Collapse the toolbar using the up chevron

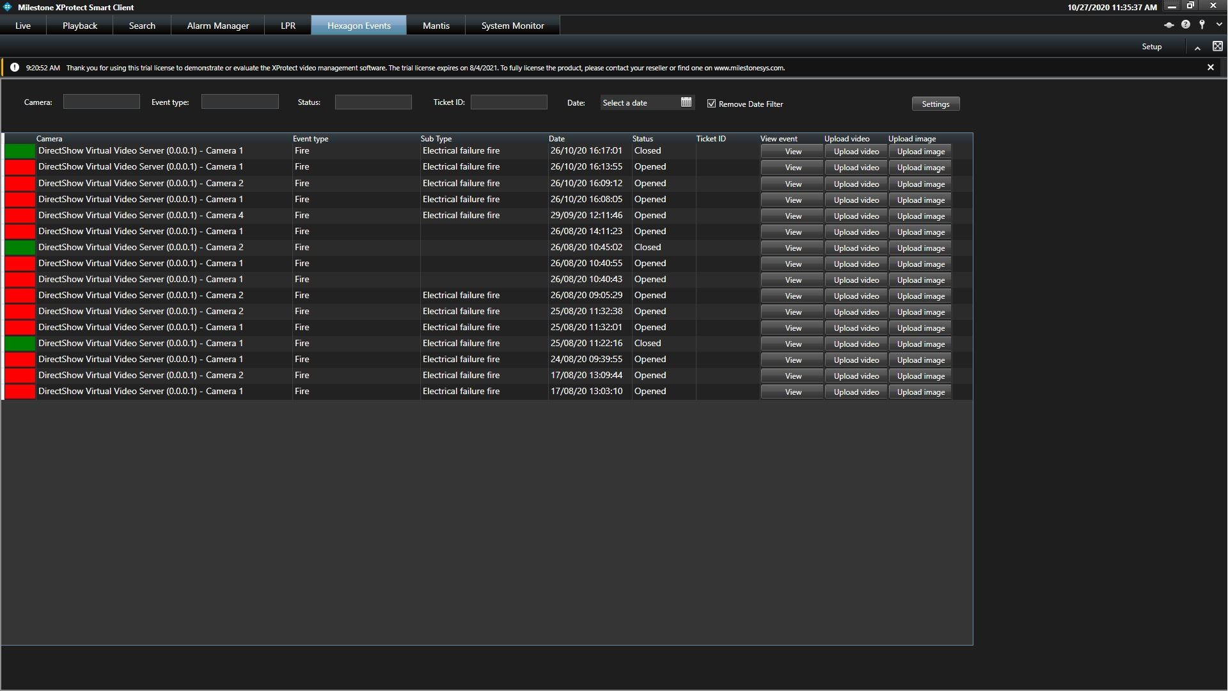click(x=1197, y=47)
